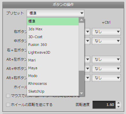Choose the 3D-Coat preset
The height and width of the screenshot is (114, 126).
click(53, 37)
